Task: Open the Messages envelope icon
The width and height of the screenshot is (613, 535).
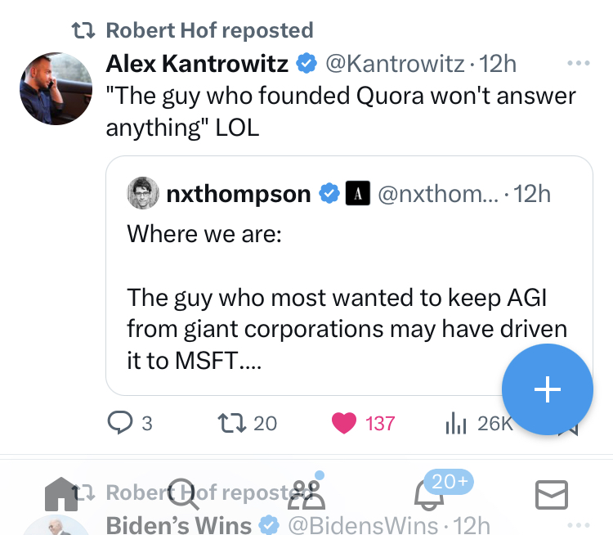Action: (x=552, y=494)
